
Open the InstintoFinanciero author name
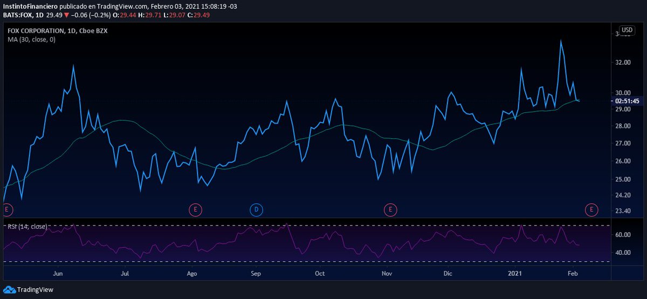(x=30, y=6)
